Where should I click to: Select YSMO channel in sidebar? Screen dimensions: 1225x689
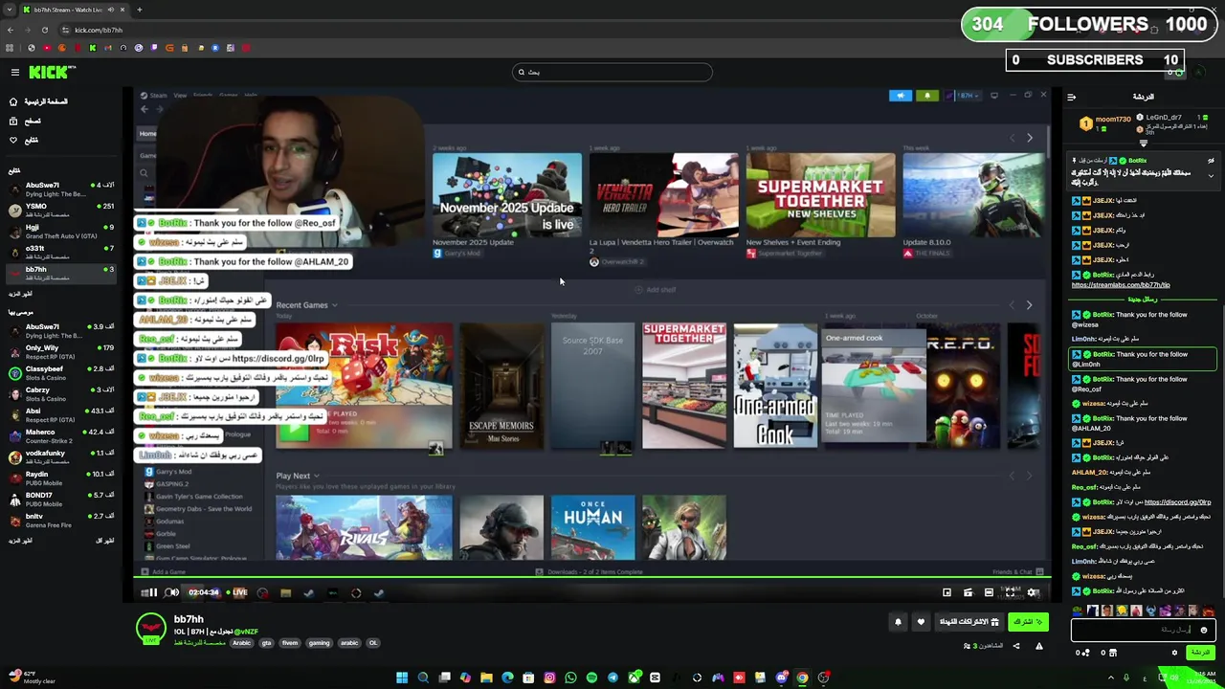[59, 210]
